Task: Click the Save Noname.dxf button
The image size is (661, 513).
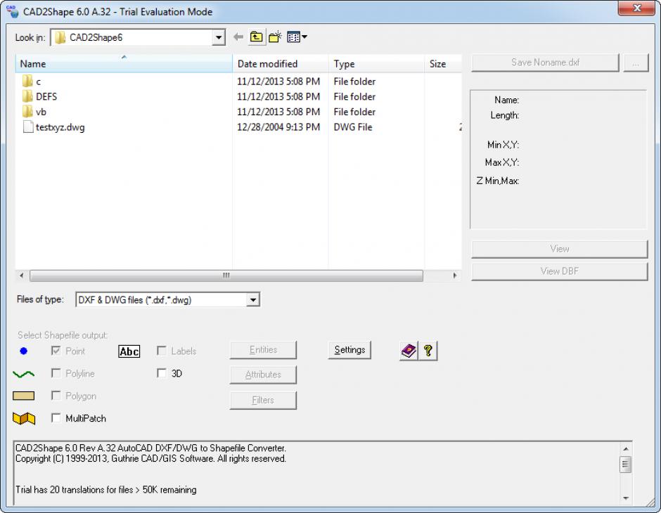Action: point(545,63)
